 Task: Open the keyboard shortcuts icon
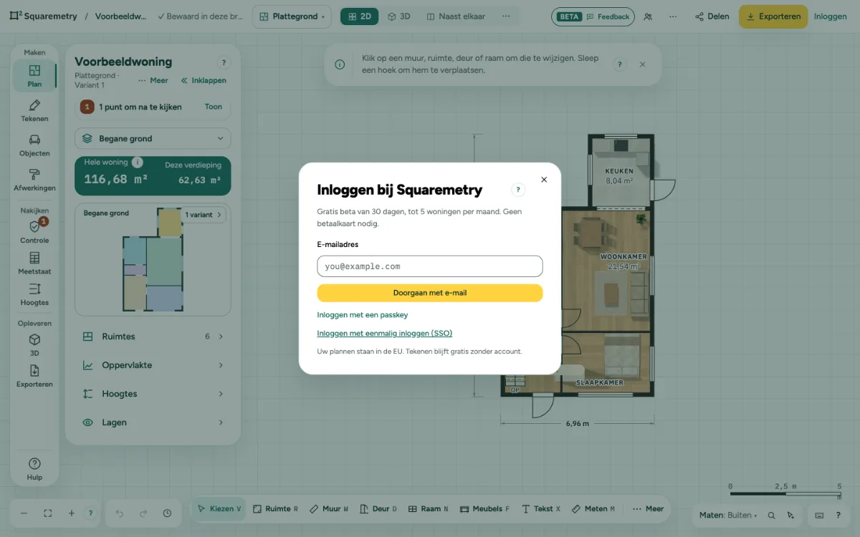point(819,515)
